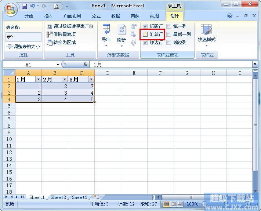Click 删除重复项 remove duplicates button
261x211 pixels.
[61, 34]
